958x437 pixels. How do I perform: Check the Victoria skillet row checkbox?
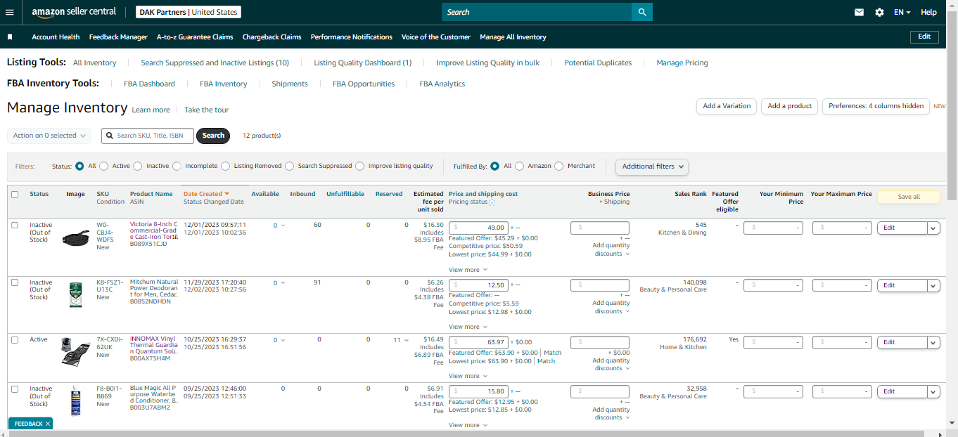click(x=15, y=226)
